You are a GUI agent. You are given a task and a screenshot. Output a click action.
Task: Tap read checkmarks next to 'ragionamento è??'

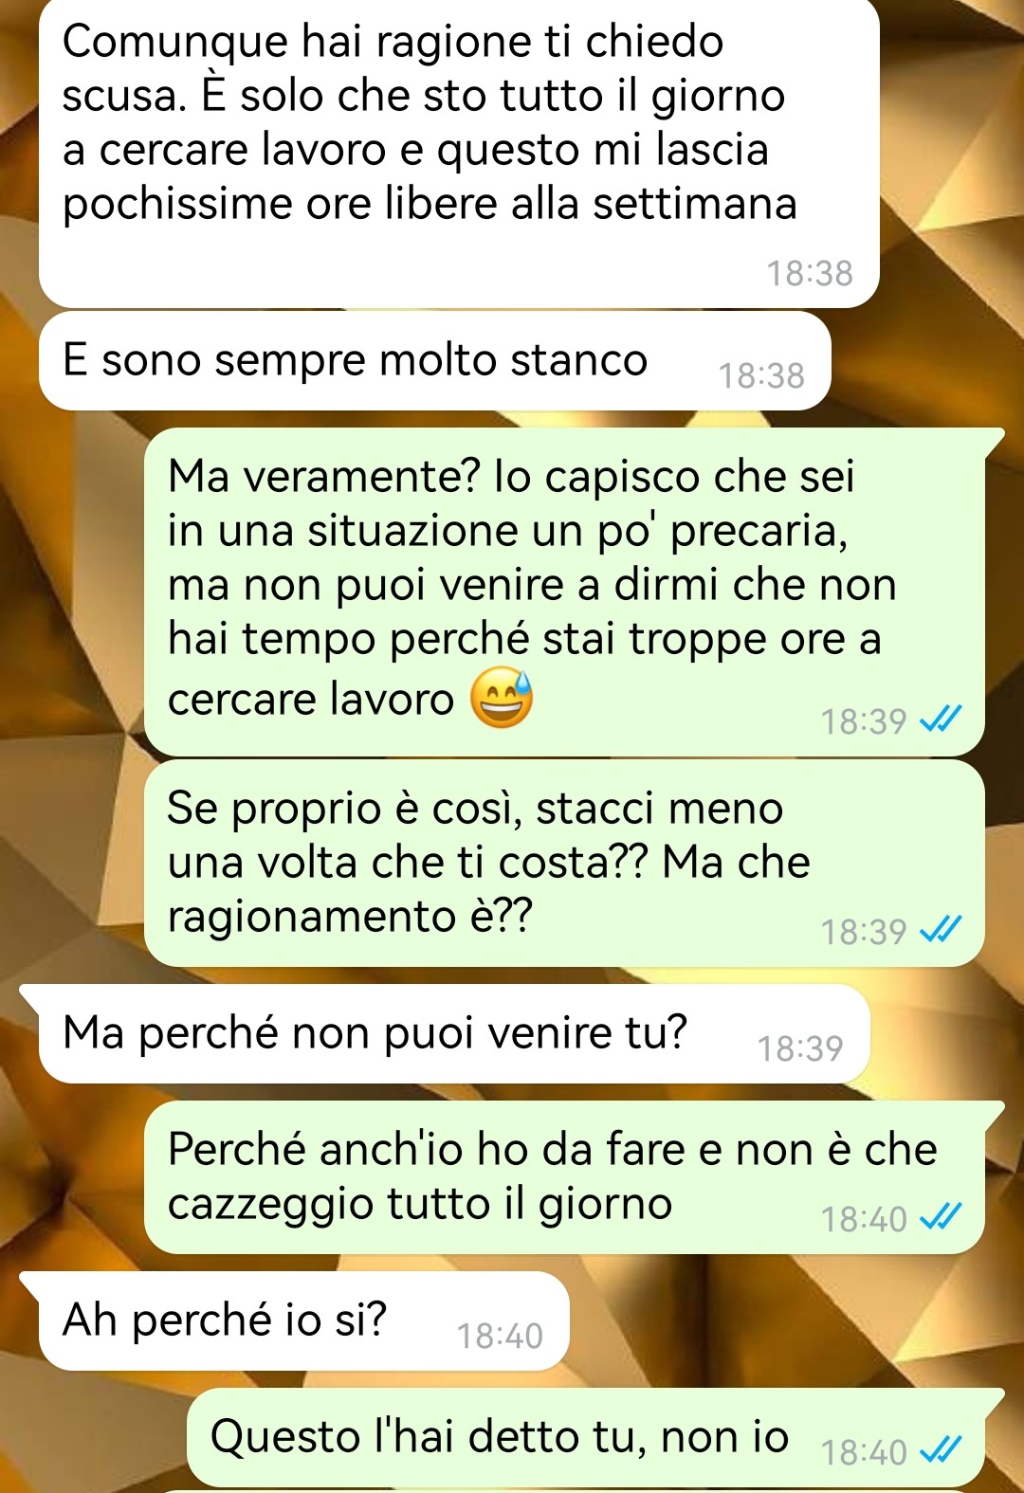[941, 931]
